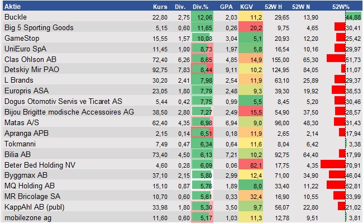Select the 52W H column header
The image size is (363, 223).
pos(274,7)
